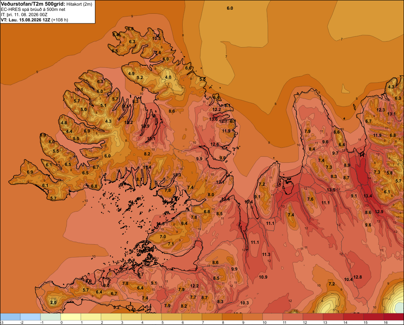The image size is (404, 325).
Task: Click the initial time line IT: þri. 11. 08. 2026 00Z
Action: pos(24,15)
